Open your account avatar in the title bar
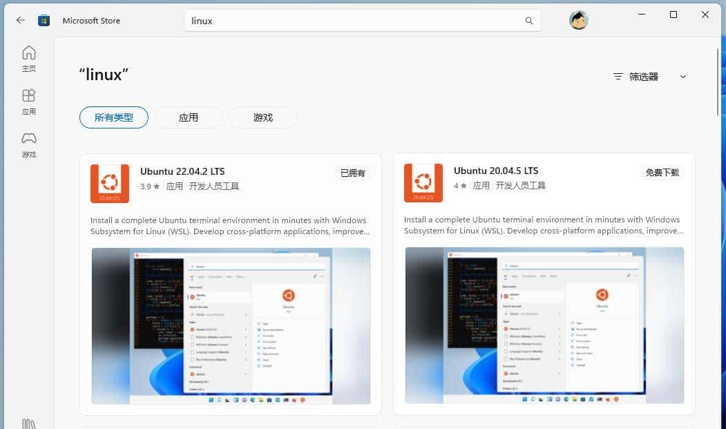 point(578,20)
